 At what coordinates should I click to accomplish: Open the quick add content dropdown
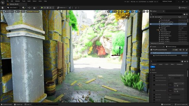click(x=24, y=8)
